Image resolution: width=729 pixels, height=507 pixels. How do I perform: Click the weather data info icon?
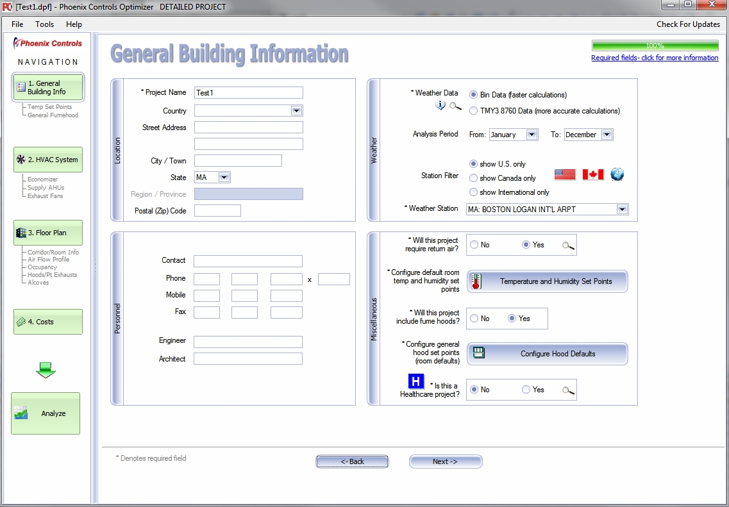[x=440, y=106]
